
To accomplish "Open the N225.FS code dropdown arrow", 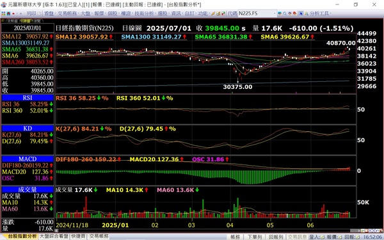I will pyautogui.click(x=275, y=13).
